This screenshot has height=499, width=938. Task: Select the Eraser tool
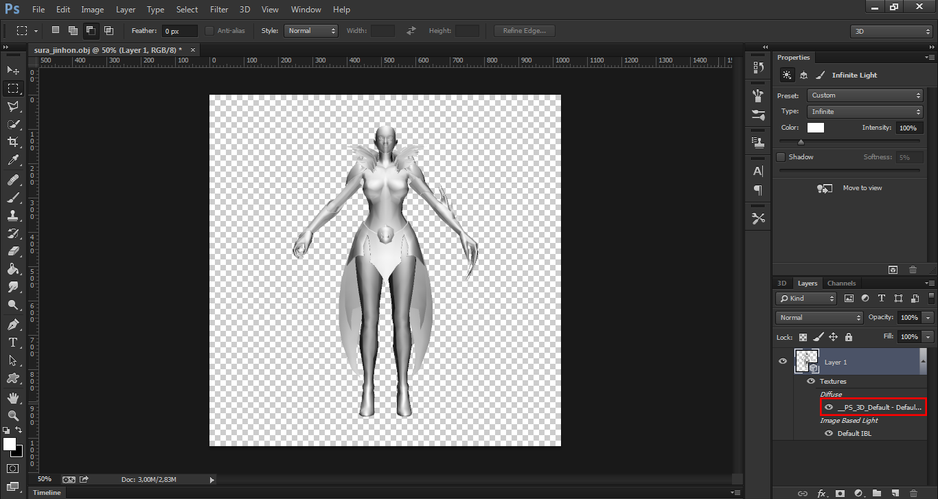[x=13, y=251]
